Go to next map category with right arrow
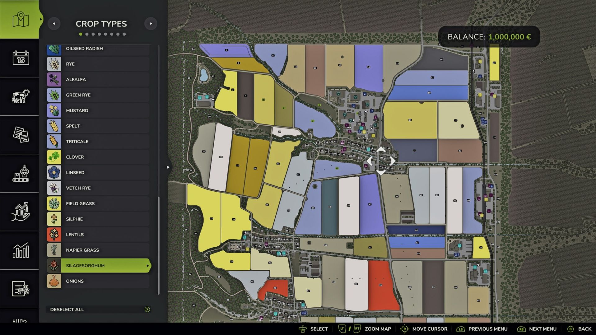This screenshot has height=335, width=596. [151, 24]
